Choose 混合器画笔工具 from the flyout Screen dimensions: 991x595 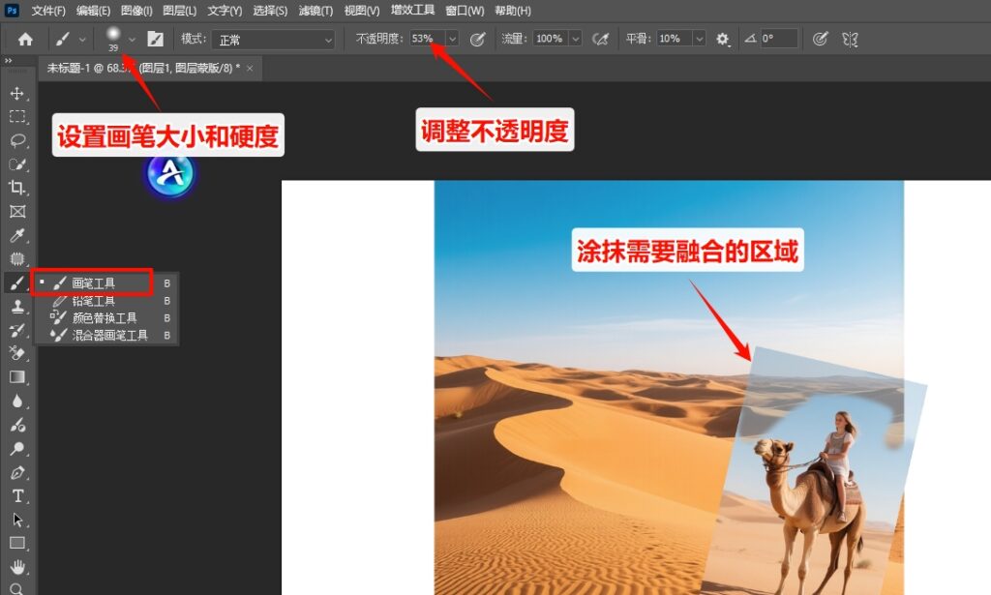pos(109,335)
